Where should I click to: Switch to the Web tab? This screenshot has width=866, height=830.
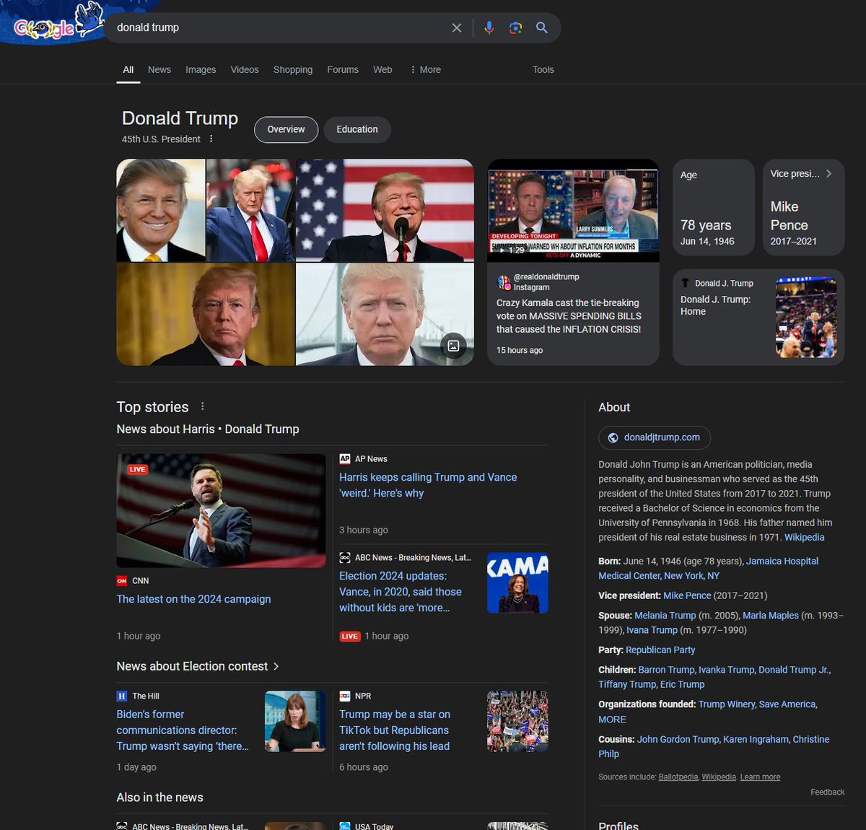point(382,69)
